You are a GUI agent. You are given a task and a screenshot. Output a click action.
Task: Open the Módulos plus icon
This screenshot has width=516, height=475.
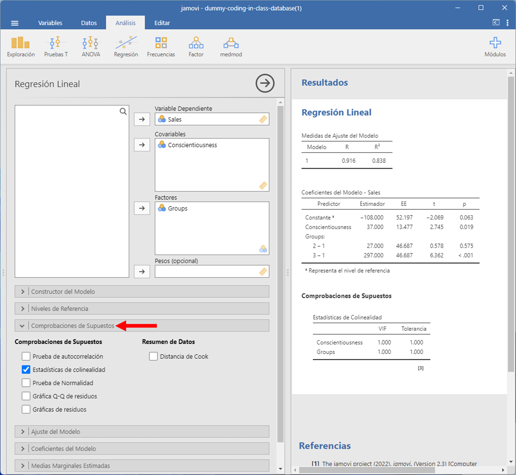(x=495, y=47)
